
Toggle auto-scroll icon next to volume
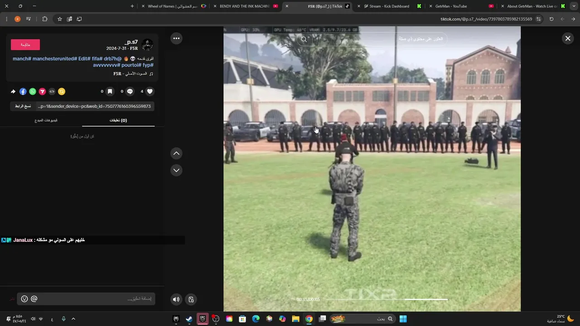(191, 299)
